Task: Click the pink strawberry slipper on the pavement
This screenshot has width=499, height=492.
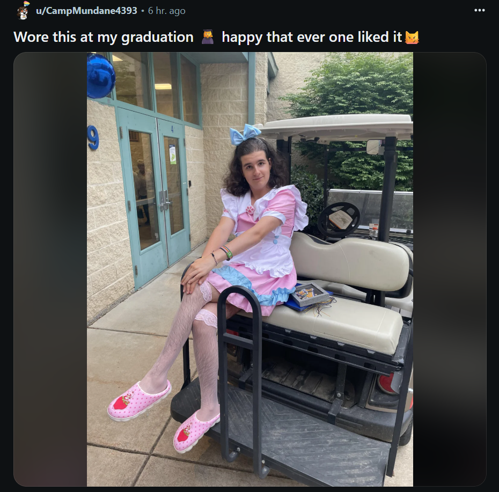Action: click(139, 400)
